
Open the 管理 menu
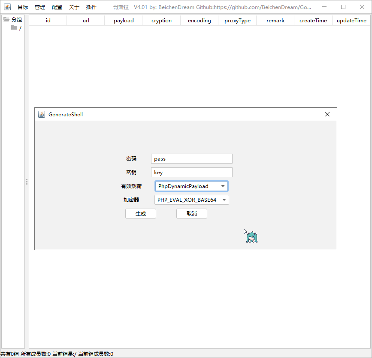pyautogui.click(x=39, y=7)
